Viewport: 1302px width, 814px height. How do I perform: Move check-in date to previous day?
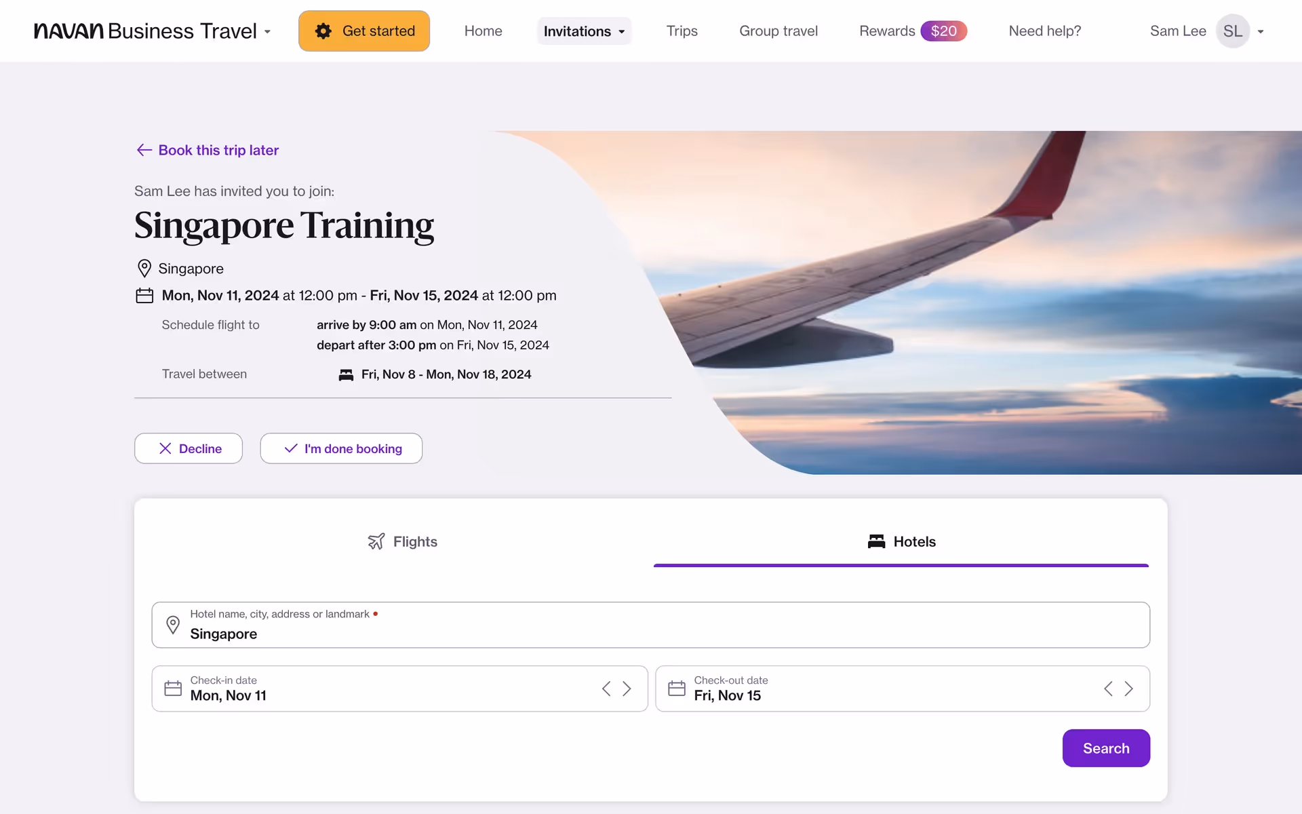606,689
